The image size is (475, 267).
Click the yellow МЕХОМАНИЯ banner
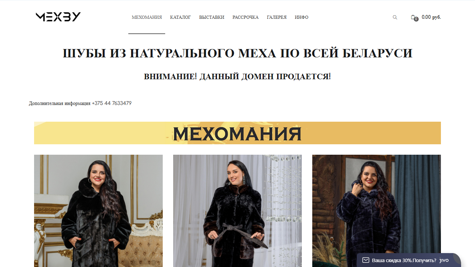237,133
